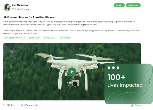Click the share upload icon
The width and height of the screenshot is (153, 110).
pos(132,105)
